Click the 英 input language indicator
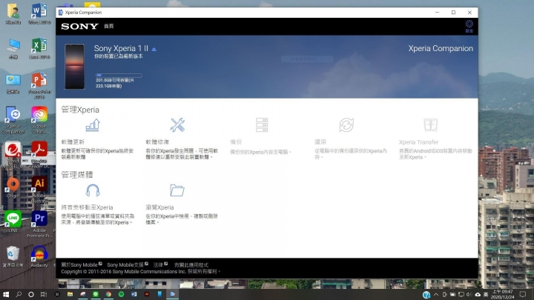Viewport: 534px width, 300px height. (486, 295)
